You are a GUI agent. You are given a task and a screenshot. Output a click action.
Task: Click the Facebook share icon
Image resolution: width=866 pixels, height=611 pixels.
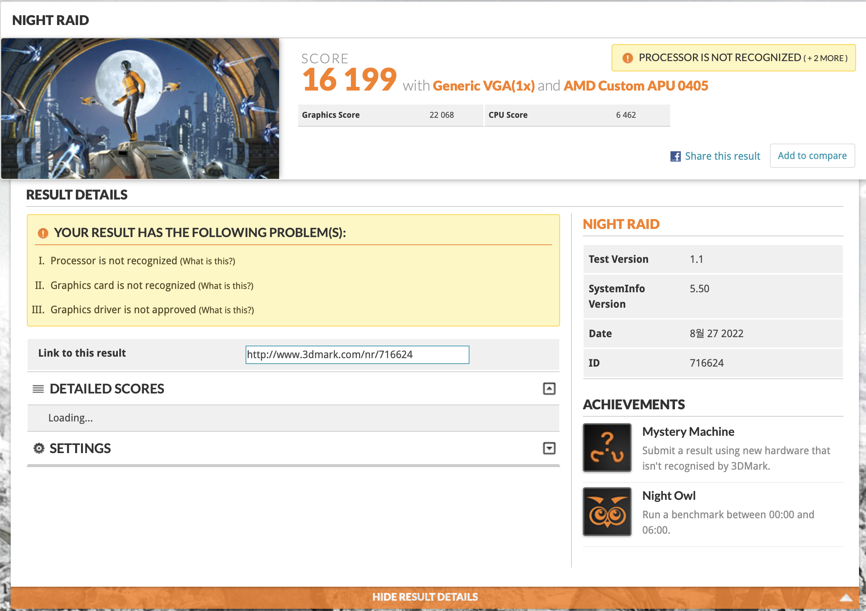(675, 156)
